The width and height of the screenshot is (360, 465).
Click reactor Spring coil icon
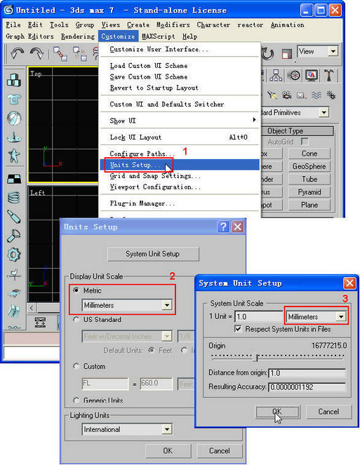[14, 198]
